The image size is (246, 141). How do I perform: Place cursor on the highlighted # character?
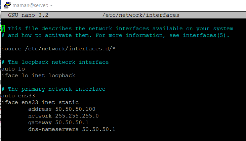coord(3,29)
